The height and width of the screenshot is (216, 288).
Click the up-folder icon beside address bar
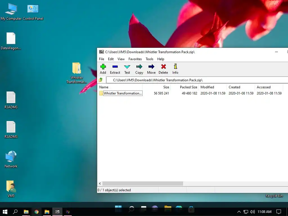101,80
